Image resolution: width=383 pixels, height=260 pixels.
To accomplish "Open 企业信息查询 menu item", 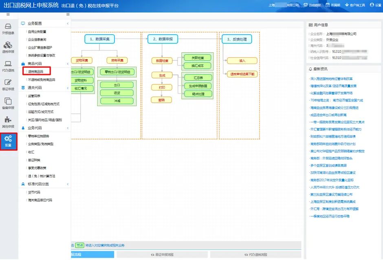I will coord(37,40).
